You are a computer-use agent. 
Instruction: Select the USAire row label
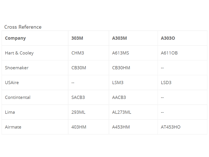(12, 82)
